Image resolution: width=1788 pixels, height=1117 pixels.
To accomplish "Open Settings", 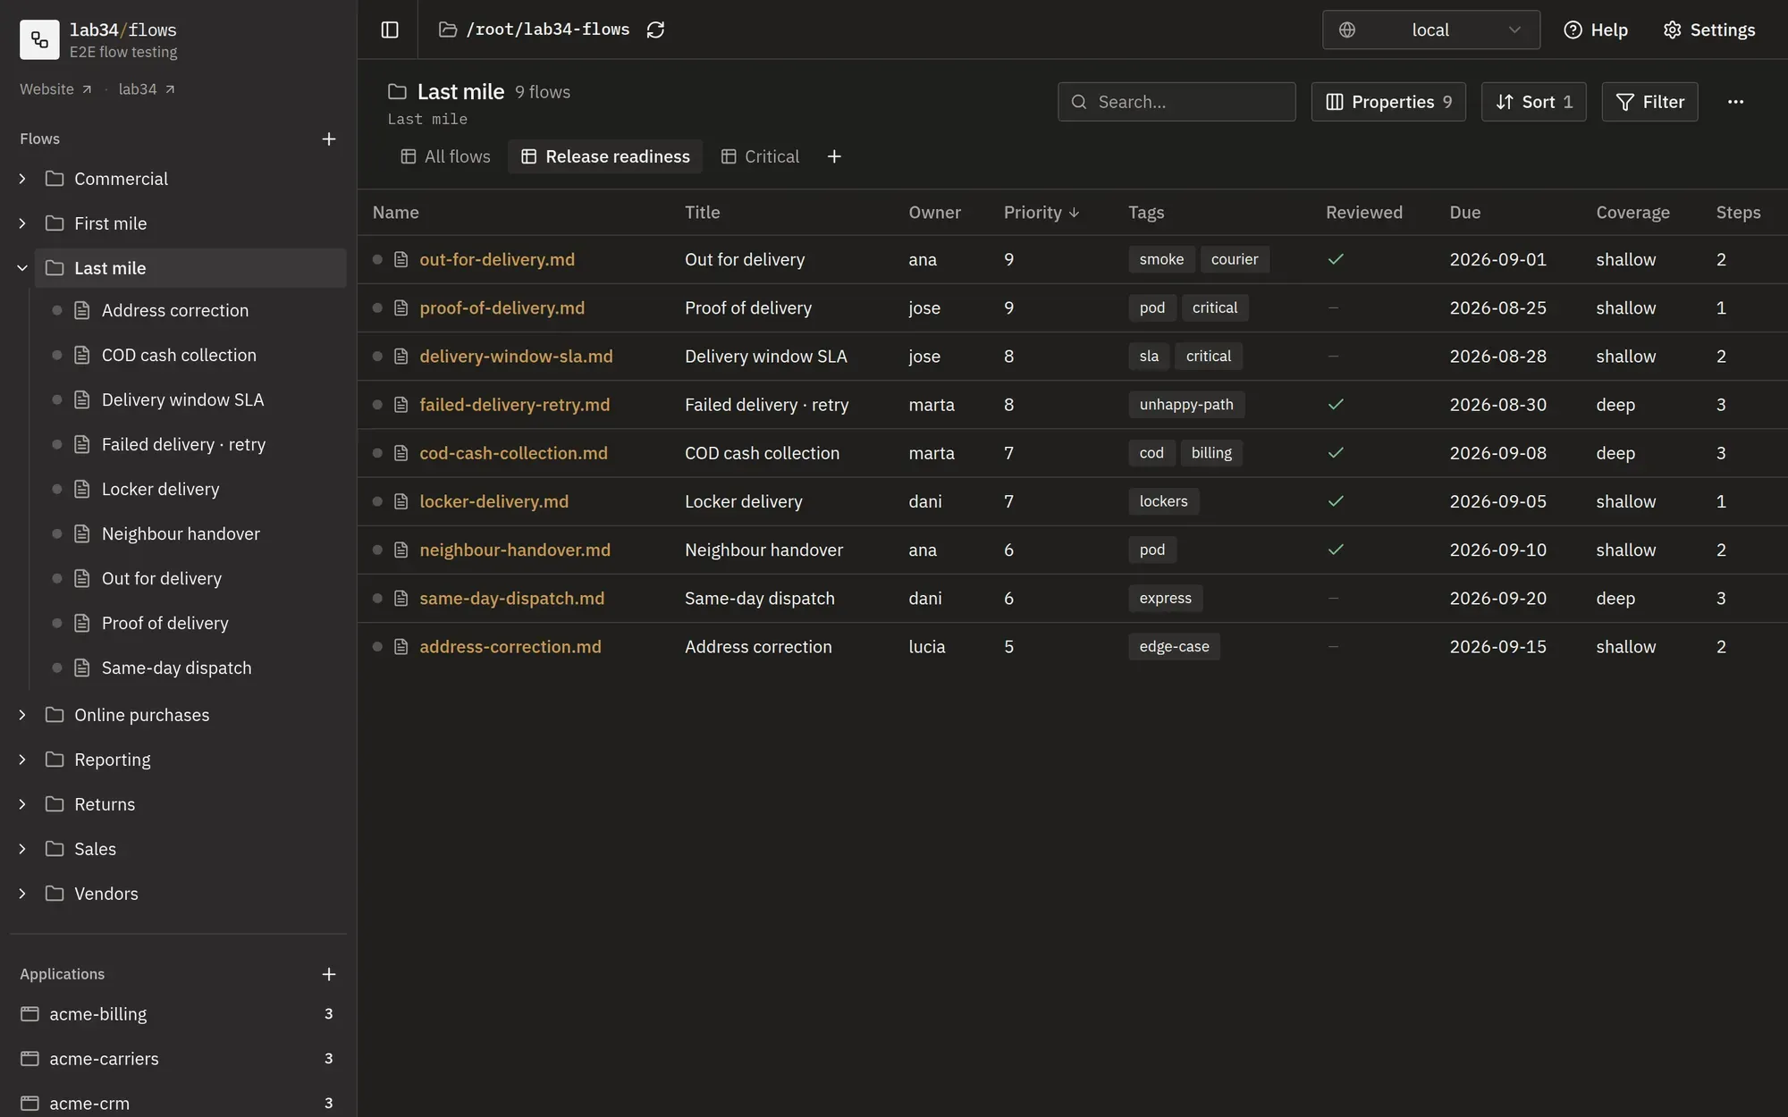I will tap(1708, 29).
